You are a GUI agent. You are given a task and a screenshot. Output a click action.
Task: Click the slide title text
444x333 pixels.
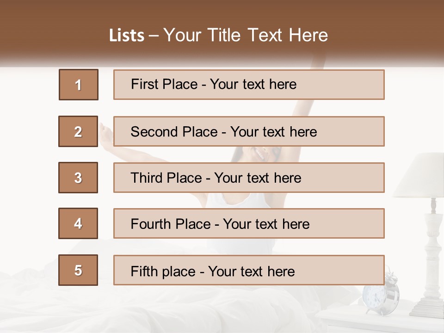[x=218, y=35]
